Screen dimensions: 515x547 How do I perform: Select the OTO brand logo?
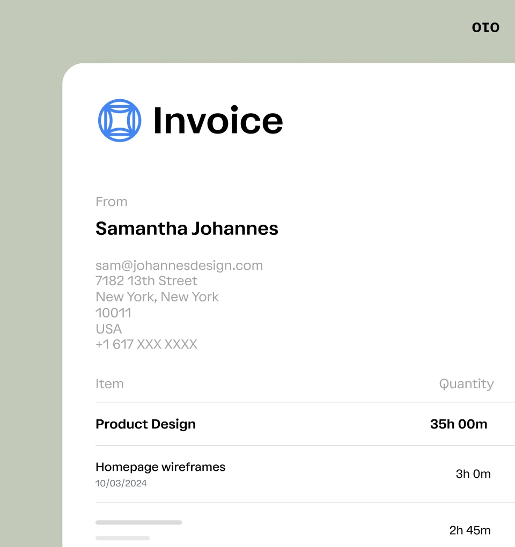pos(485,27)
